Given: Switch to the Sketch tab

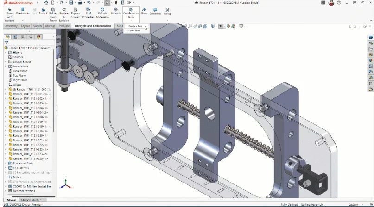Looking at the screenshot, I should click(x=38, y=26).
